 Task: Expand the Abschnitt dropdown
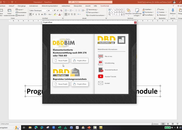(x=21, y=15)
